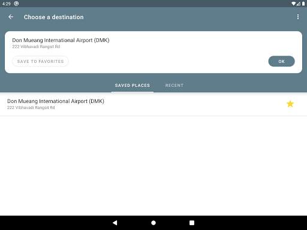Select Don Mueang Airport in saved list
Viewport: 307px width, 230px height.
(153, 104)
